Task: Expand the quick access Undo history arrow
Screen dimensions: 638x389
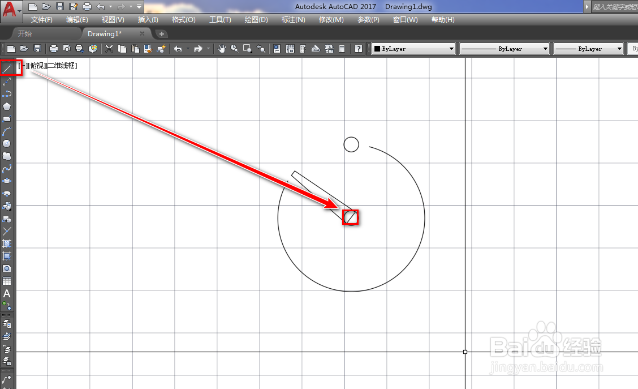Action: click(x=111, y=7)
